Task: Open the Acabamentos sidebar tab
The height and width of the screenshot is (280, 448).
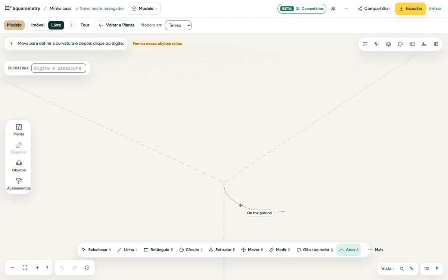Action: coord(19,184)
